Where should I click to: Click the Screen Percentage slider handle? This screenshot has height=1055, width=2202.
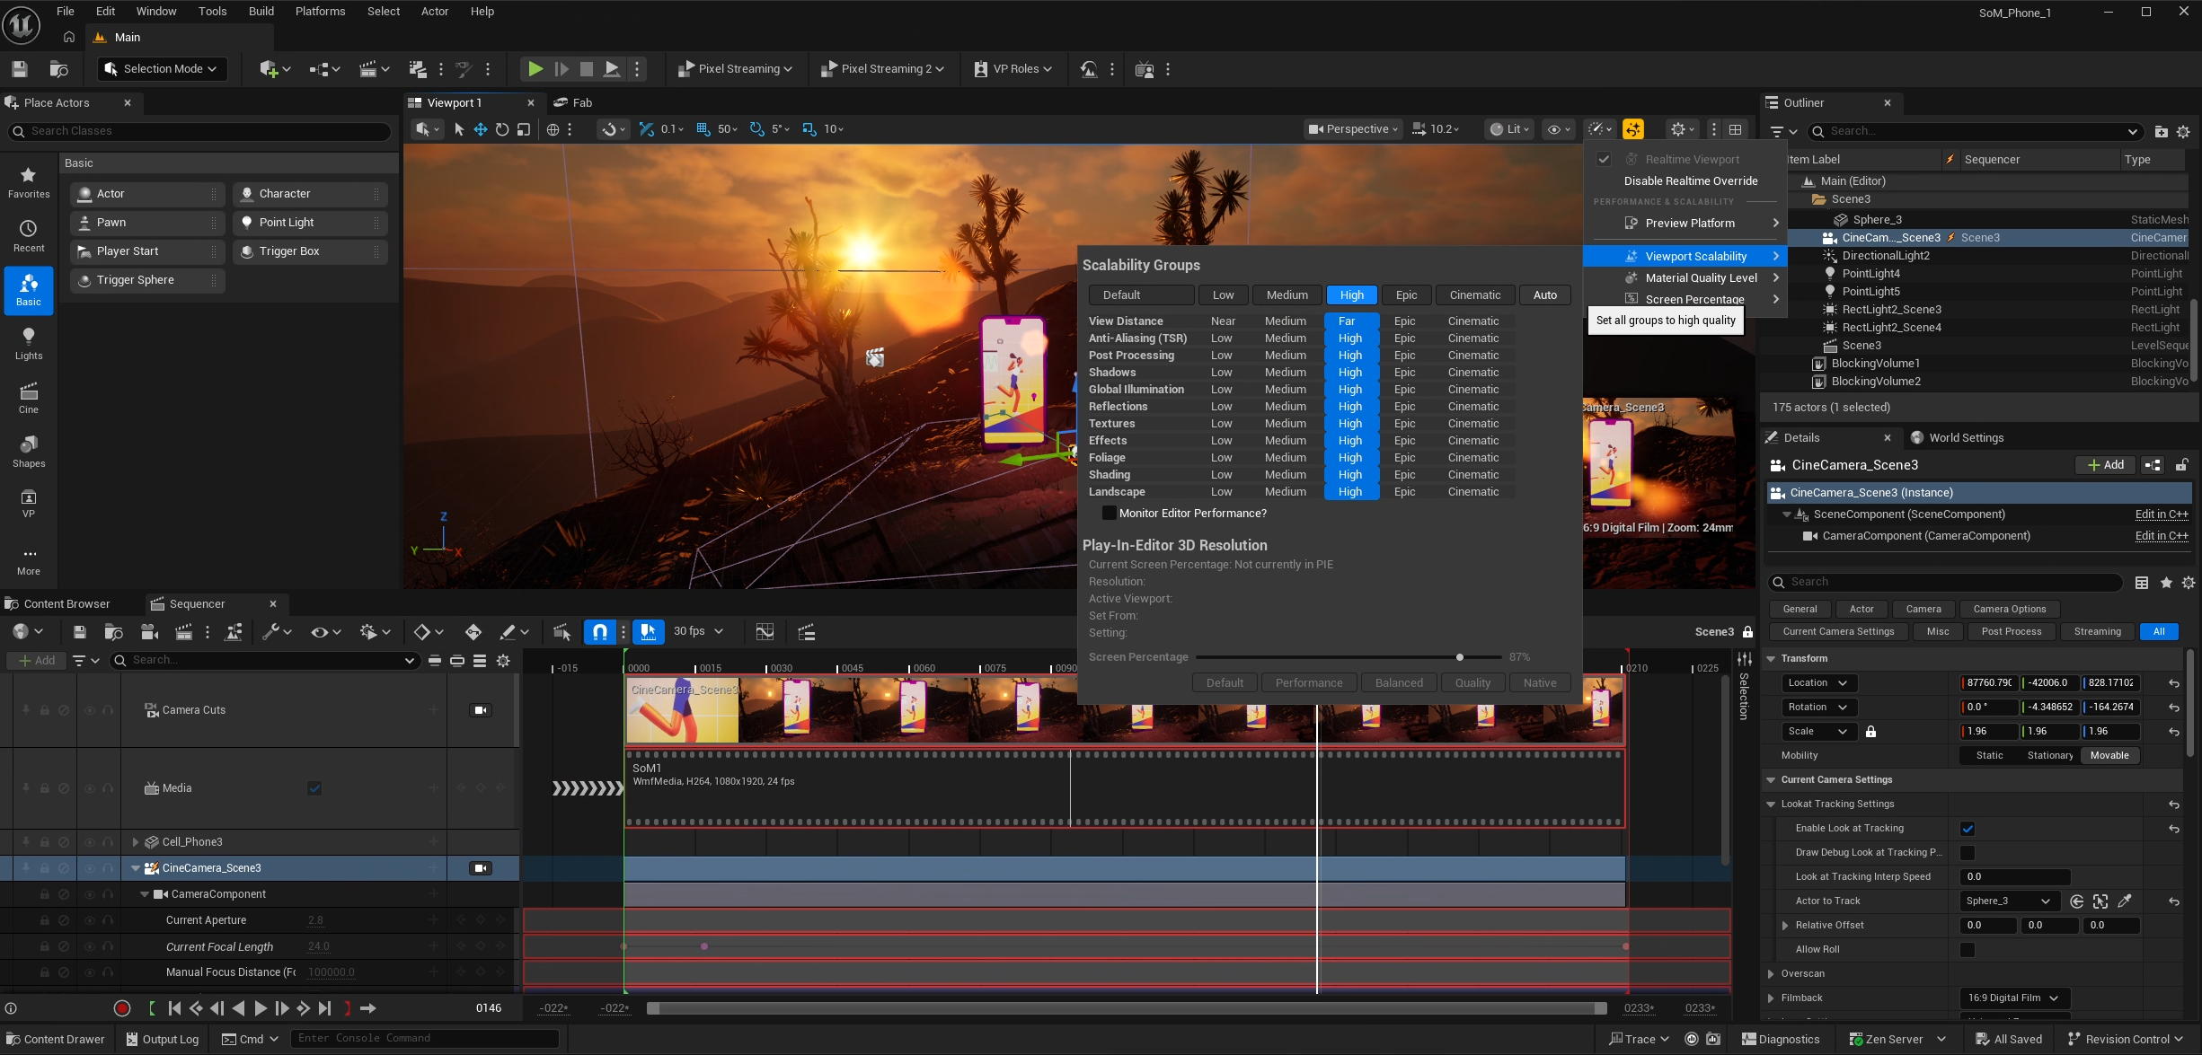1460,658
